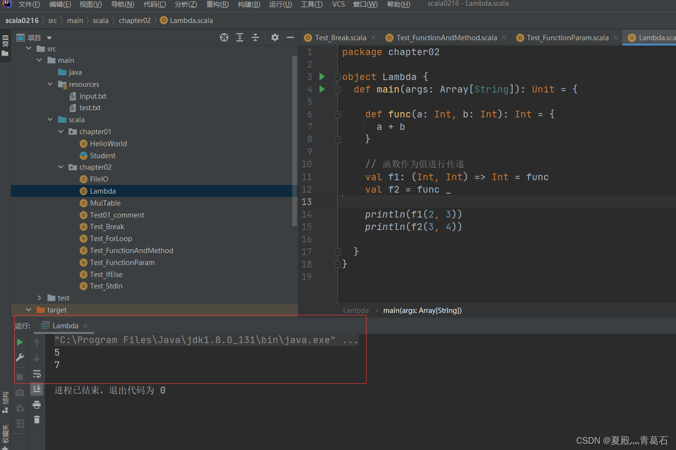The image size is (676, 450).
Task: Click the project tree vertical scrollbar
Action: click(x=295, y=140)
